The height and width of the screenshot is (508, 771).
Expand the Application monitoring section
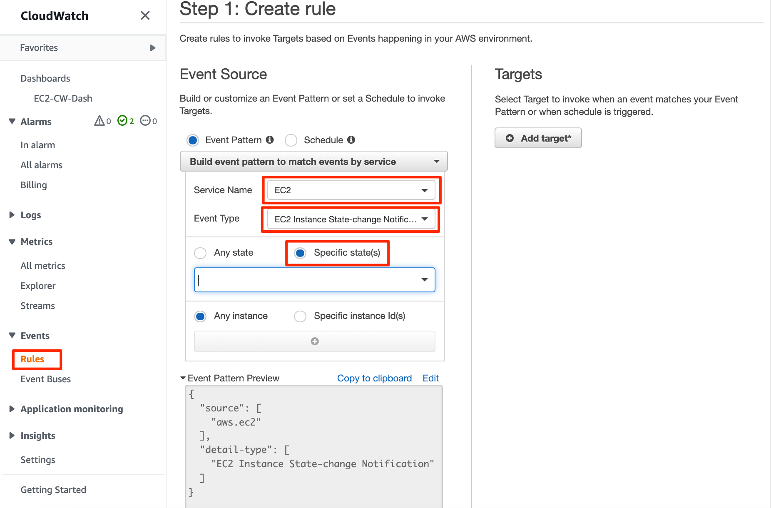12,409
